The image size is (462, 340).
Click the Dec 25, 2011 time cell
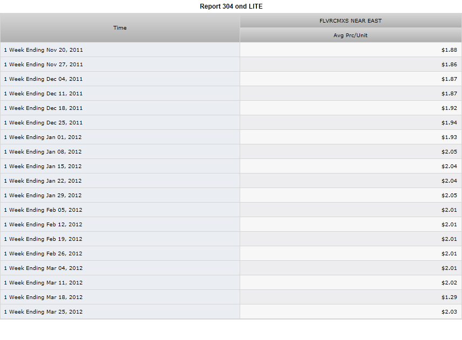[120, 123]
